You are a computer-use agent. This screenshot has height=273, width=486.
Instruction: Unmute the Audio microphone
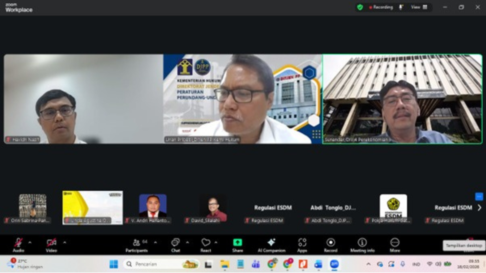[x=18, y=242]
